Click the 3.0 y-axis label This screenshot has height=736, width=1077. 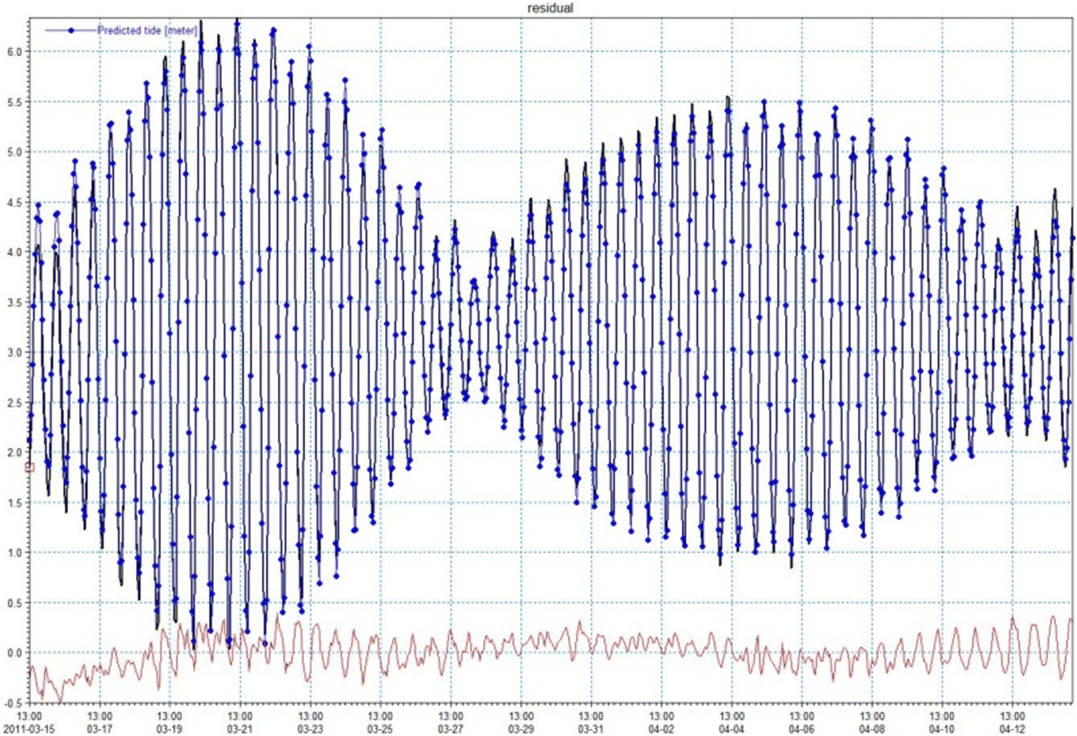(x=15, y=352)
